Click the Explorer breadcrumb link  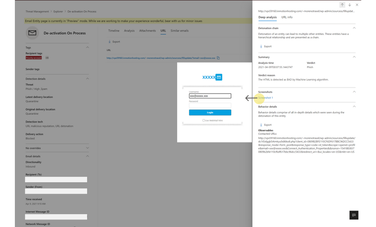tap(58, 12)
